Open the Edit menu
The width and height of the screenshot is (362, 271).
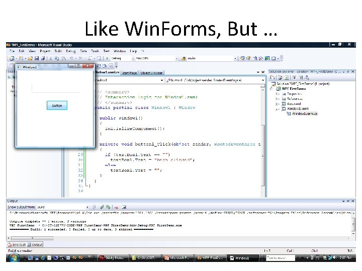click(x=22, y=51)
